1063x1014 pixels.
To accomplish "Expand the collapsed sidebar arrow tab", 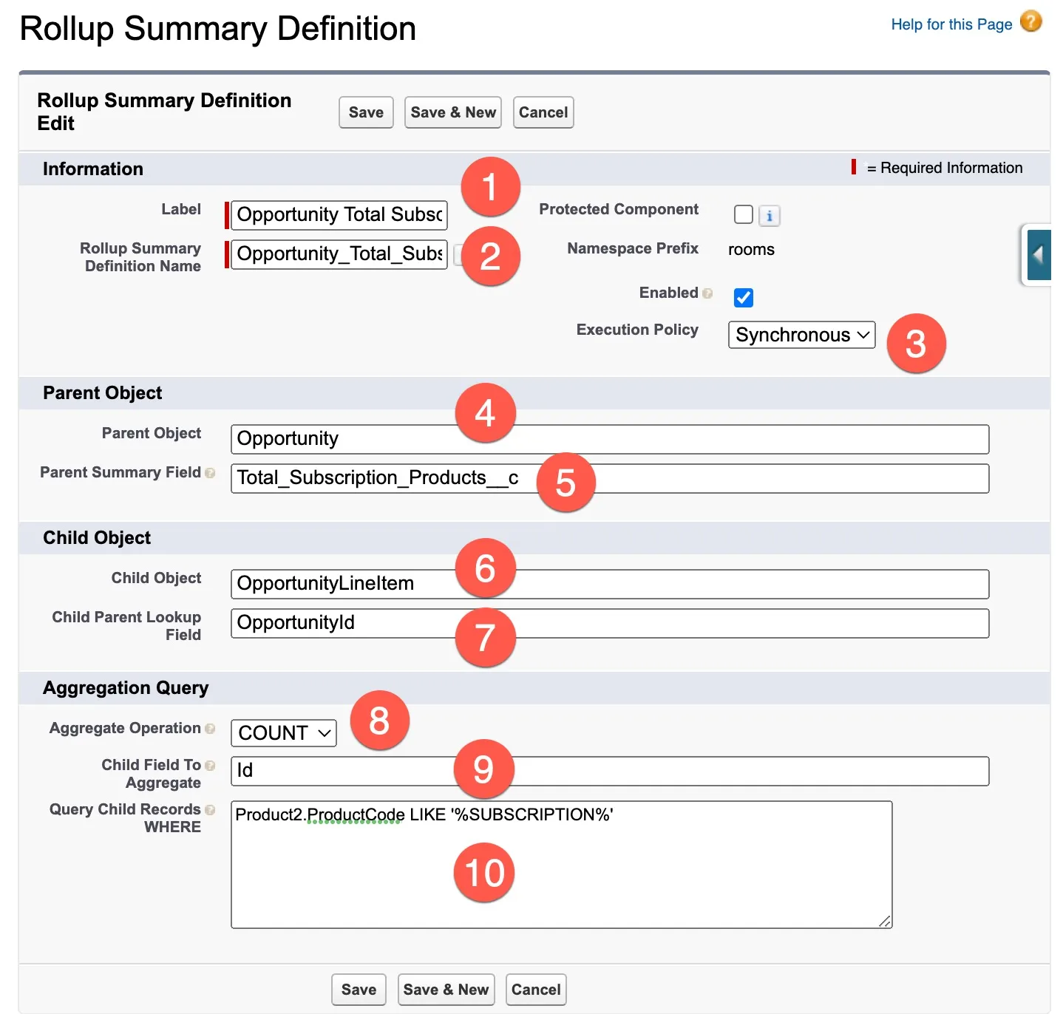I will (1037, 255).
